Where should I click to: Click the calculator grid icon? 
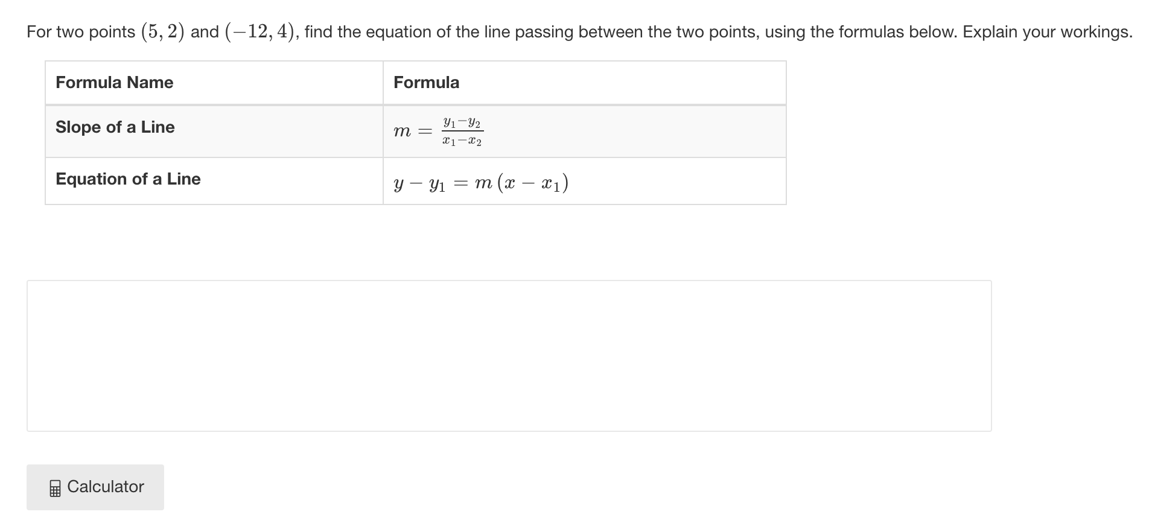pos(55,488)
